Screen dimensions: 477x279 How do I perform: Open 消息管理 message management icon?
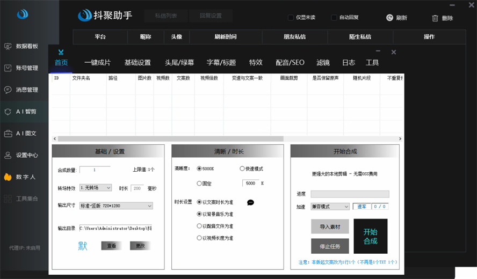click(x=8, y=90)
